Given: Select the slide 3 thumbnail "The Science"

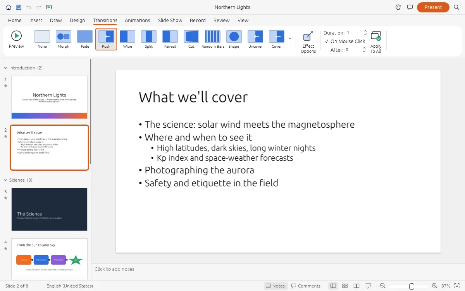Looking at the screenshot, I should point(50,210).
